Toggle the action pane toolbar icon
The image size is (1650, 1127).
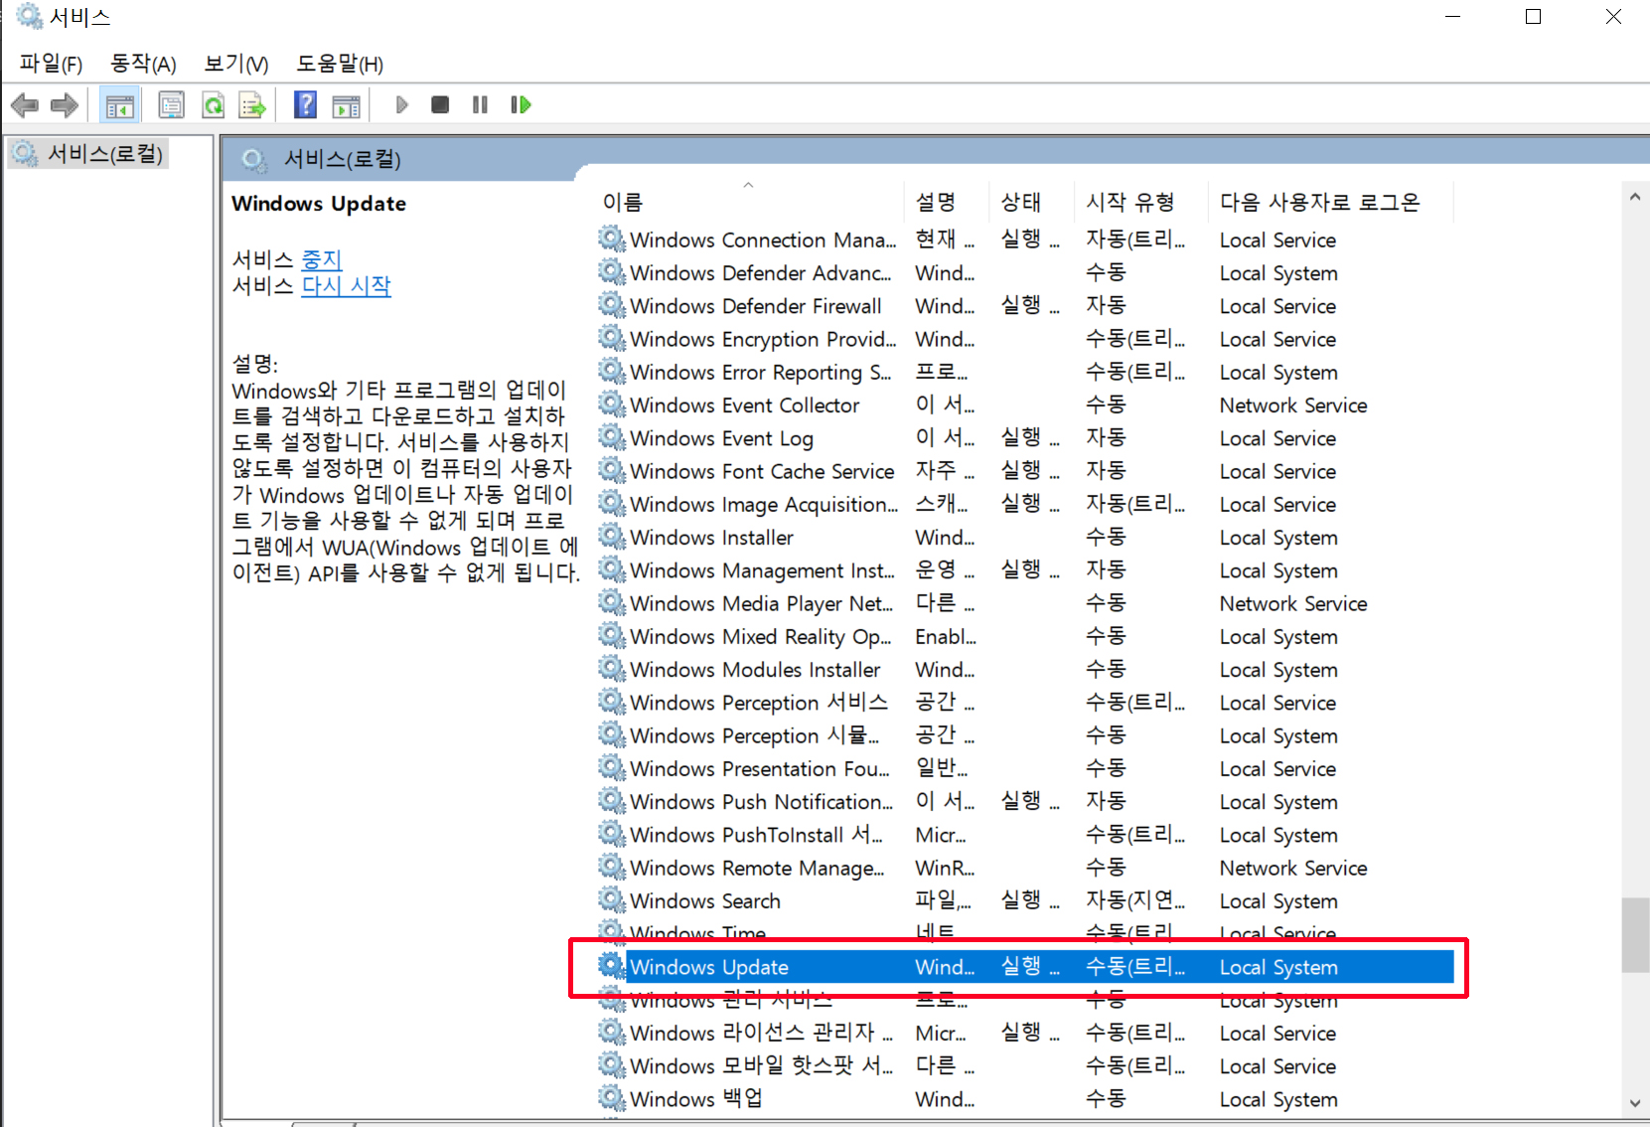coord(347,104)
